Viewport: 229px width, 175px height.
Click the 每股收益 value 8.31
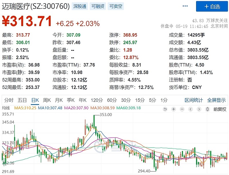pyautogui.click(x=137, y=65)
